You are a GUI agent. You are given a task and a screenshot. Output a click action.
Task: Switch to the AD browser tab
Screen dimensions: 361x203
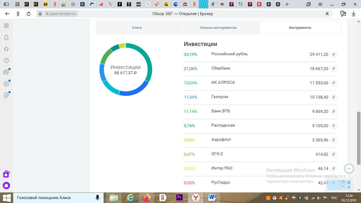[x=45, y=5]
